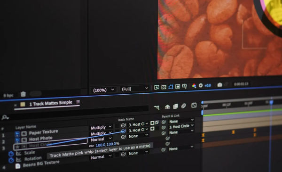Open Paper Texture Multiply blend mode dropdown
Image resolution: width=282 pixels, height=172 pixels.
point(101,127)
